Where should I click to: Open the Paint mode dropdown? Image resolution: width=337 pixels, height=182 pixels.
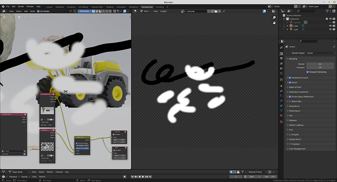tap(146, 11)
